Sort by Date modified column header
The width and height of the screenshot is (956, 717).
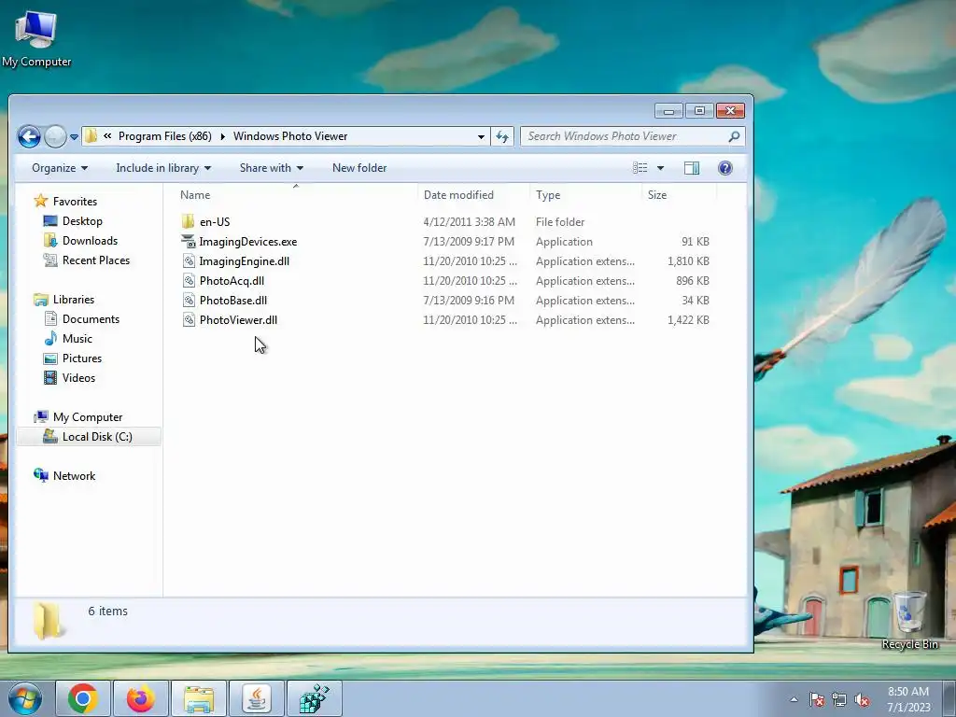point(473,195)
